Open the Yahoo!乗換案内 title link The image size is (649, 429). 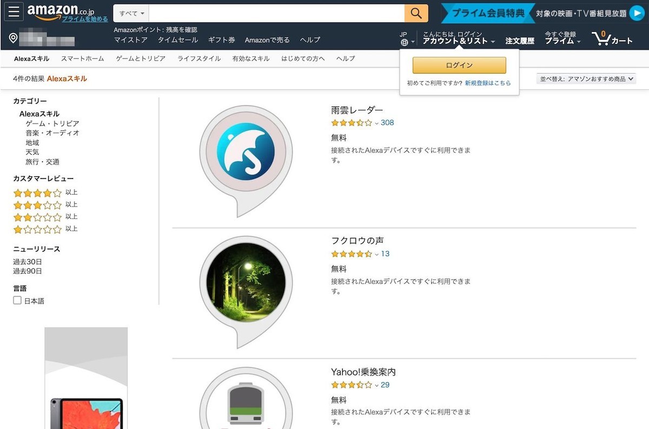tap(363, 372)
